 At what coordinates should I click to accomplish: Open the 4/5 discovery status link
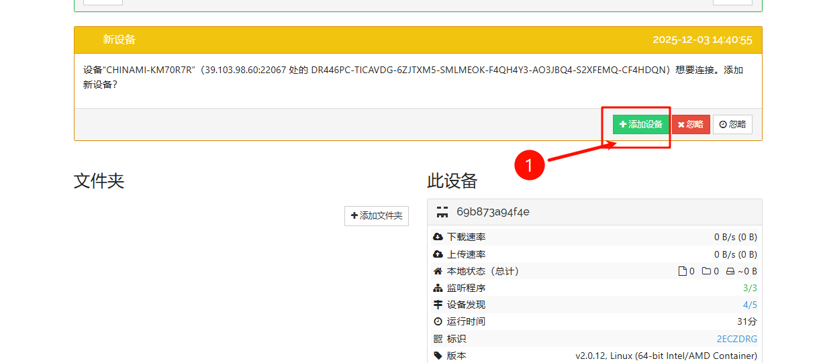749,305
